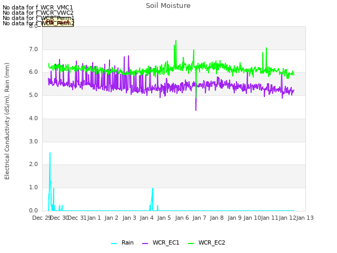
Task: Click the 'No data for f_WCR_VMC1' message
Action: click(38, 7)
